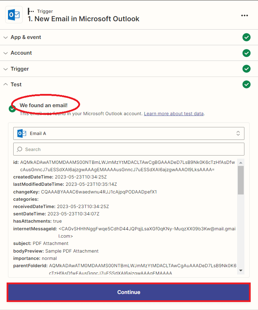Image resolution: width=258 pixels, height=310 pixels.
Task: Expand the Trigger section
Action: 20,69
